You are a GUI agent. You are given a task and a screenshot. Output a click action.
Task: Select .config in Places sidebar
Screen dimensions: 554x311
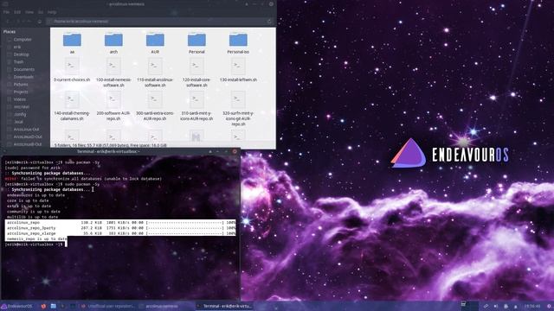tap(20, 114)
